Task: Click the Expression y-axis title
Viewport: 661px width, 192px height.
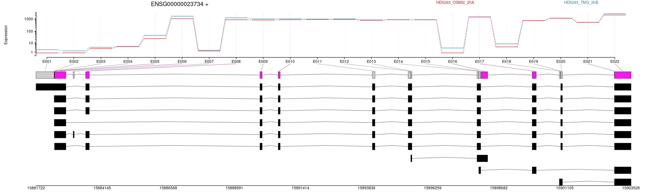Action: pyautogui.click(x=6, y=35)
